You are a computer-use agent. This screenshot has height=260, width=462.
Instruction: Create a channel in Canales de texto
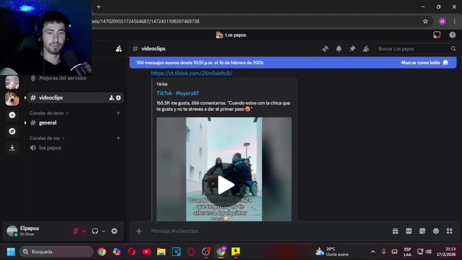point(118,113)
